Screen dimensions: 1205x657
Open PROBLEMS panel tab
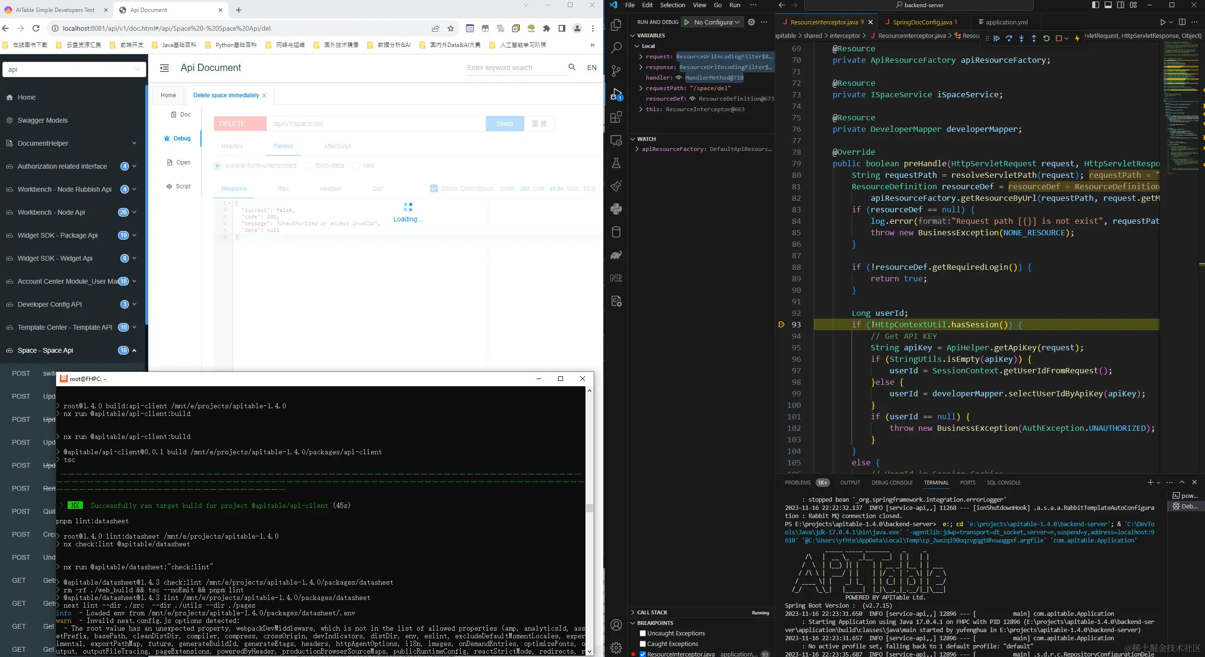point(798,483)
